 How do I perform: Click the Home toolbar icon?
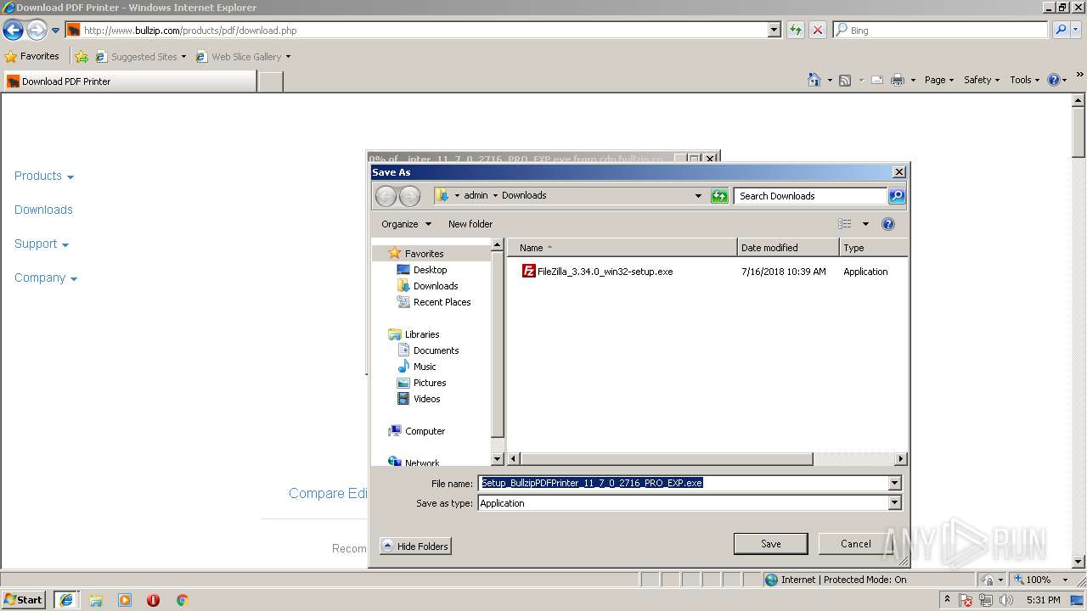point(814,80)
